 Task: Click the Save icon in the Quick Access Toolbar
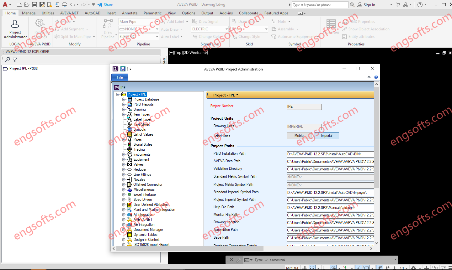35,4
